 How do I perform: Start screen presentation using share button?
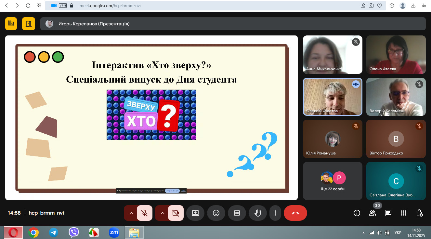tap(195, 213)
